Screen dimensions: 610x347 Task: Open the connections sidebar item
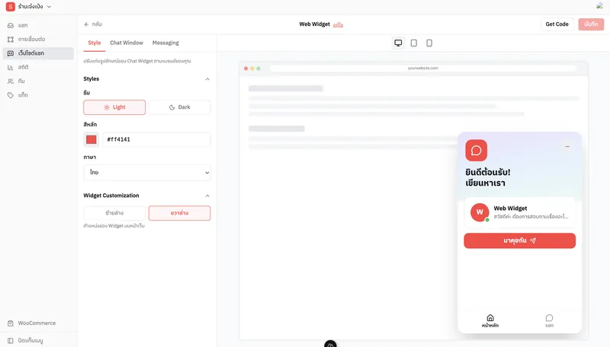tap(38, 40)
